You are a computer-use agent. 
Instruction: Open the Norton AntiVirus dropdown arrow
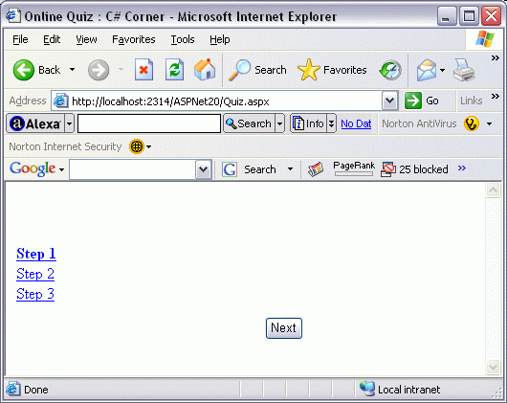(x=489, y=123)
